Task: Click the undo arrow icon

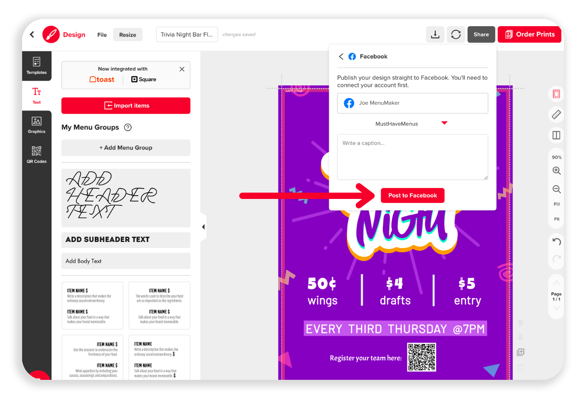Action: tap(556, 242)
